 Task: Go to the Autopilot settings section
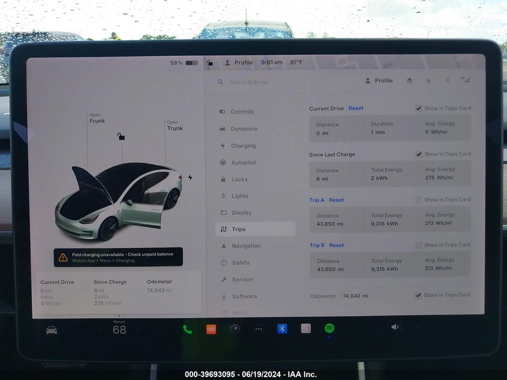click(243, 163)
